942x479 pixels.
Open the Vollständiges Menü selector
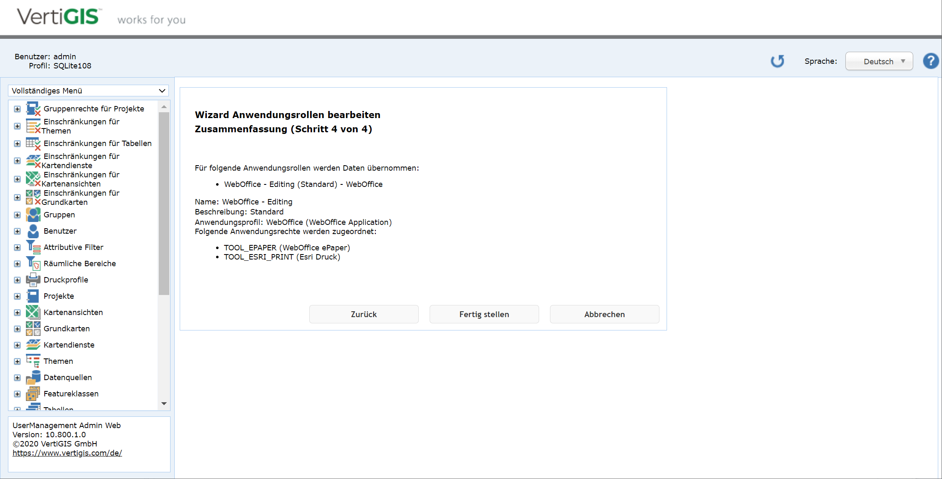(88, 91)
